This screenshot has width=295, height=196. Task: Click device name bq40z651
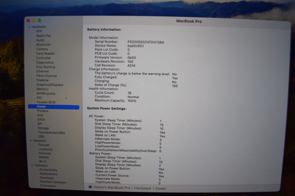[136, 46]
